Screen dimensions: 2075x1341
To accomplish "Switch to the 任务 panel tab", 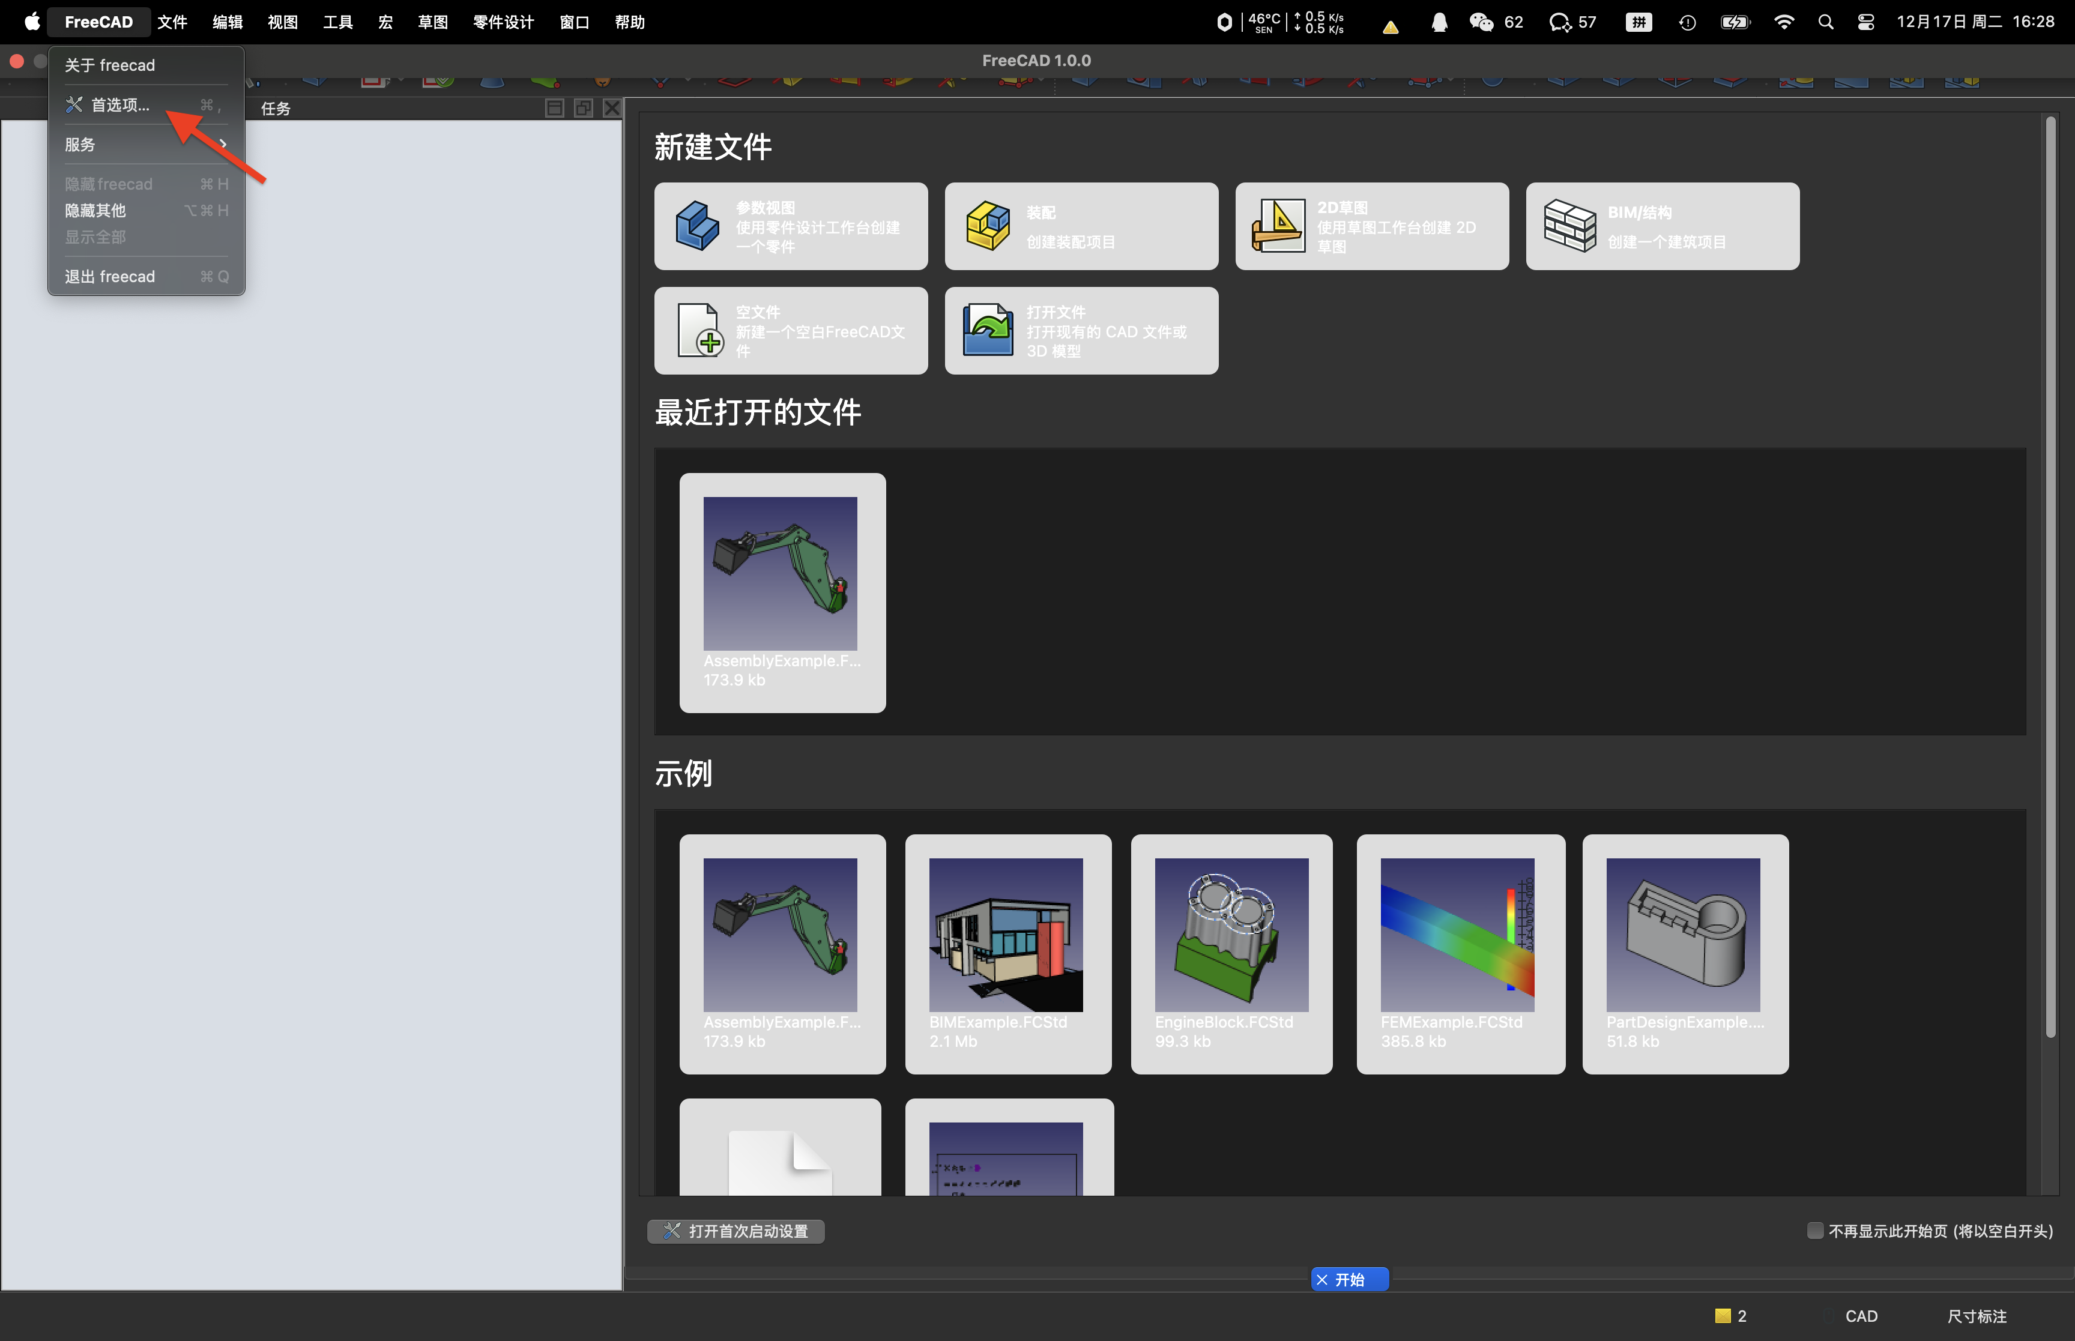I will (275, 109).
